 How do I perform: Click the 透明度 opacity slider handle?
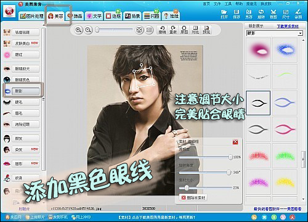pos(230,157)
